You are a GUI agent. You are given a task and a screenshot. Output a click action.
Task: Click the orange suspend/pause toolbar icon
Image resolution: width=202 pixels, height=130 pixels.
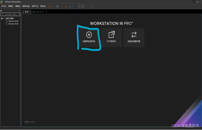(x=50, y=6)
